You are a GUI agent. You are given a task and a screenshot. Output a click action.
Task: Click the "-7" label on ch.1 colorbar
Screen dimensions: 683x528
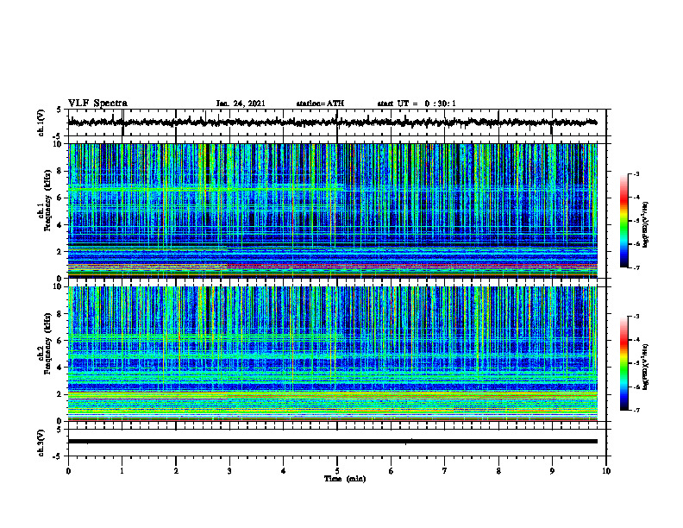[636, 267]
